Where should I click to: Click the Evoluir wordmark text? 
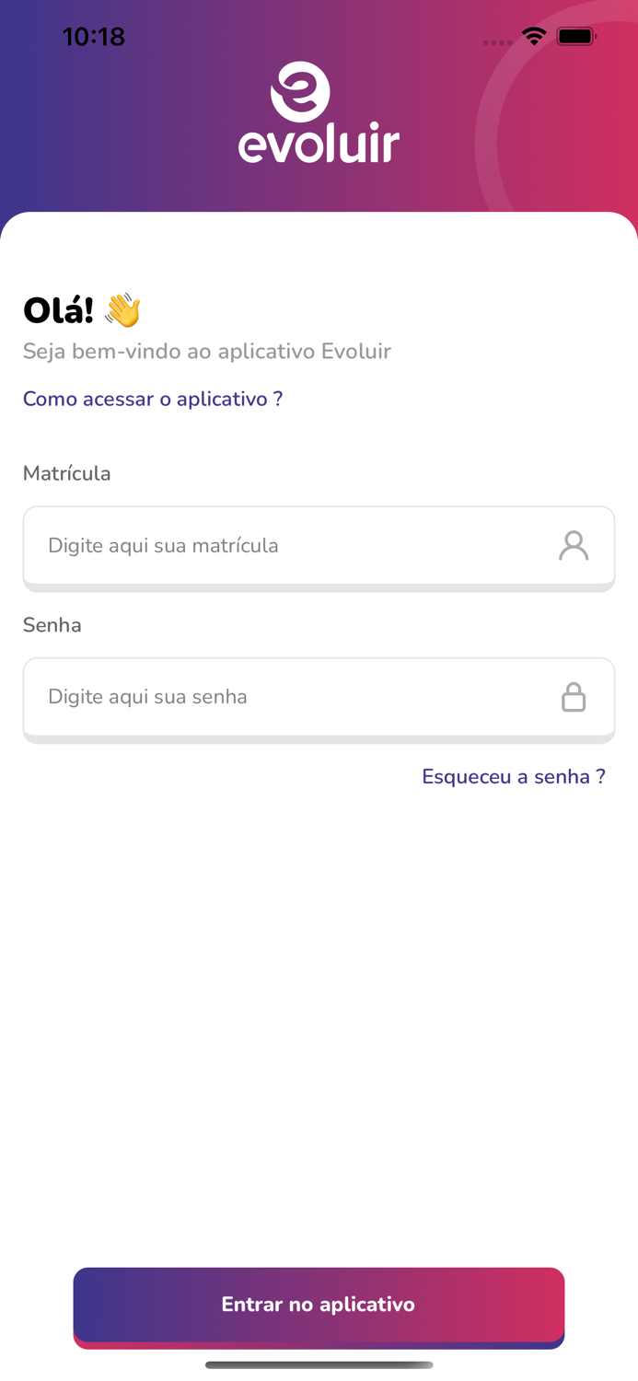pyautogui.click(x=319, y=145)
